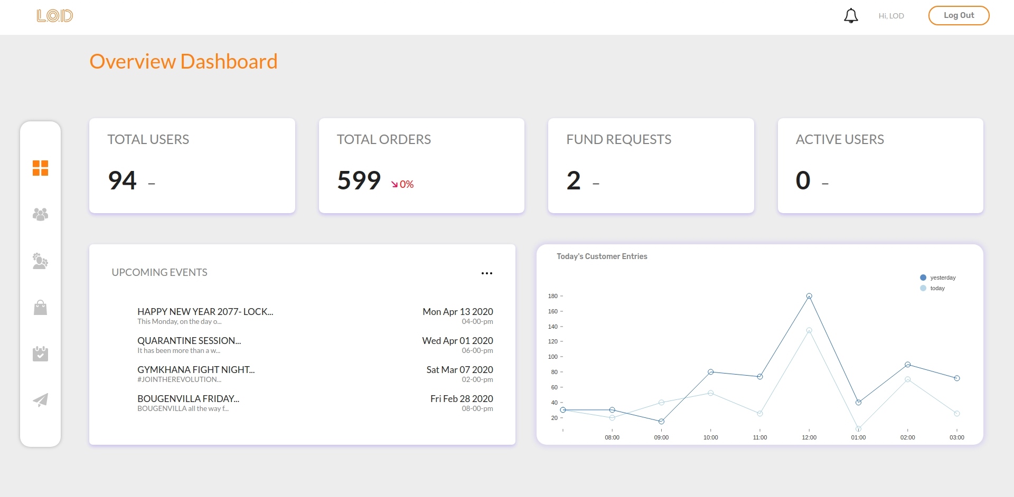Viewport: 1014px width, 497px height.
Task: Click the LOD logo
Action: click(55, 16)
